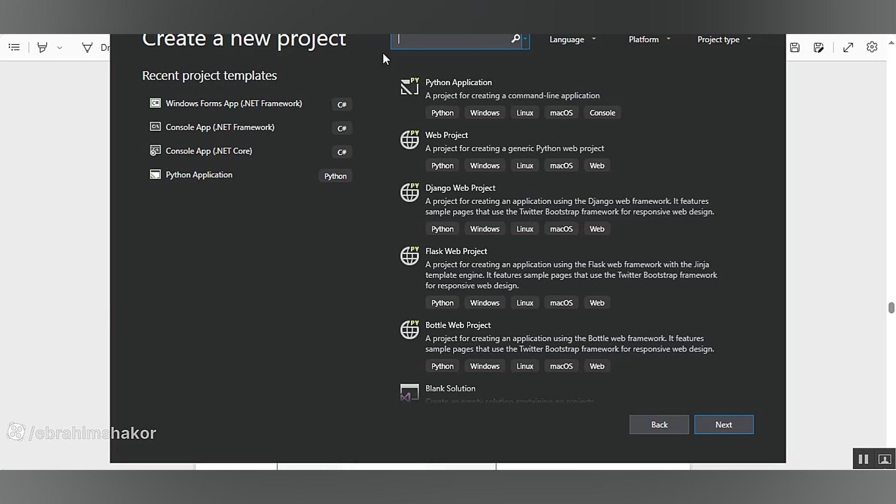The image size is (896, 504).
Task: Select Console App (.NET Core) recent template
Action: [x=250, y=151]
